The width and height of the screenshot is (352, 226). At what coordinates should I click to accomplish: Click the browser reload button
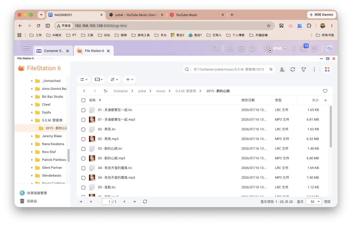coord(38,26)
